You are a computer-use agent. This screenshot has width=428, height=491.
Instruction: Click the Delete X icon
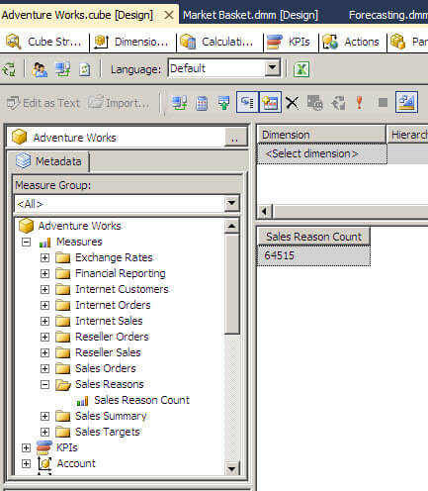coord(292,103)
